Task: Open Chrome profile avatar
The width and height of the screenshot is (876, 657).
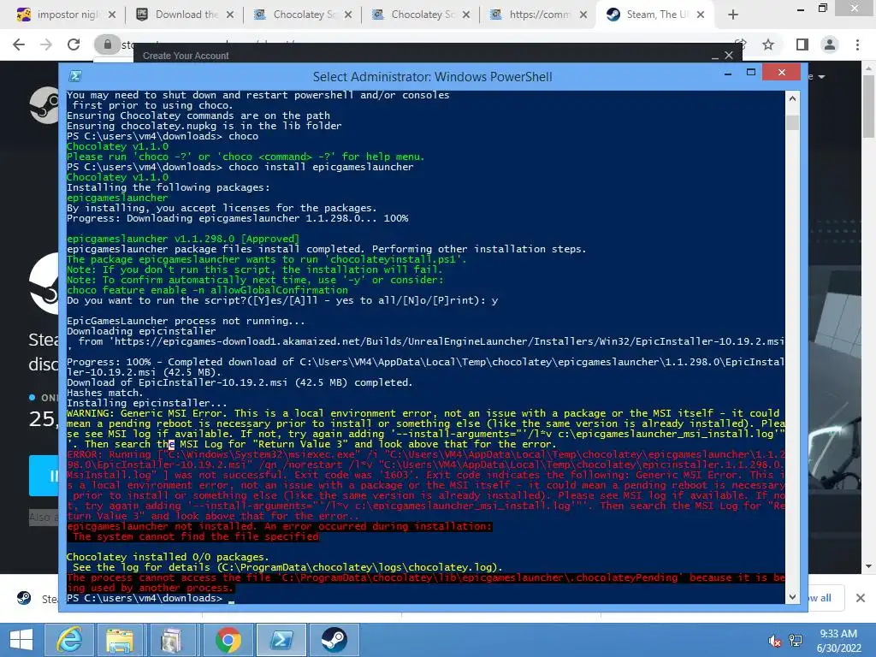Action: pyautogui.click(x=830, y=44)
